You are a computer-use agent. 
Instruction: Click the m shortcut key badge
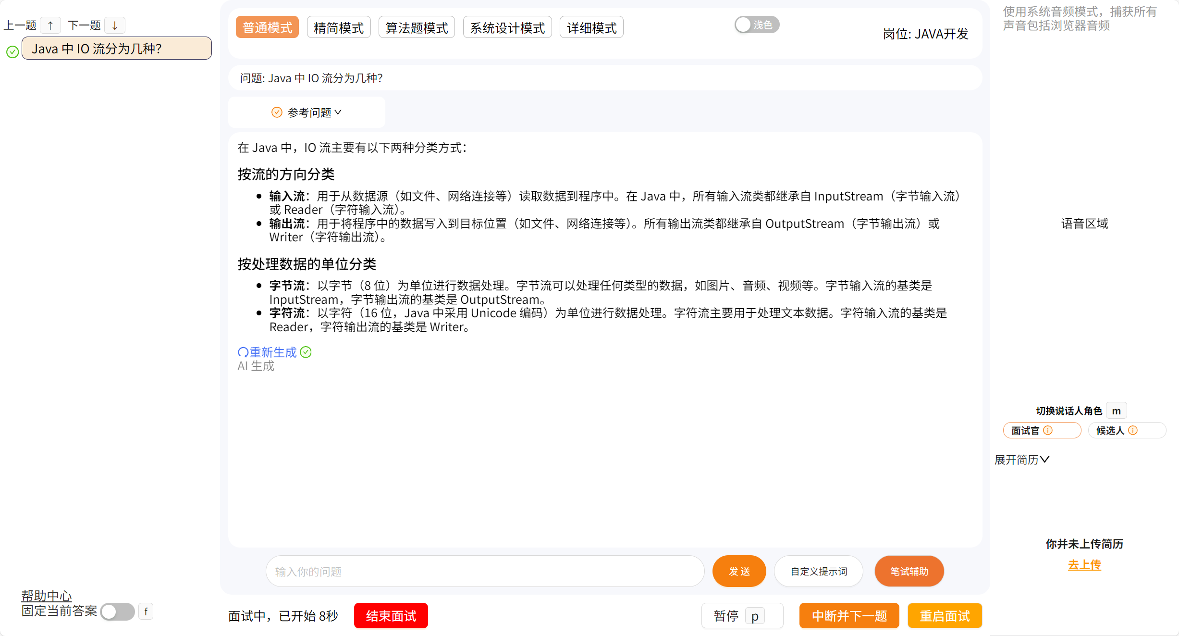(1116, 411)
